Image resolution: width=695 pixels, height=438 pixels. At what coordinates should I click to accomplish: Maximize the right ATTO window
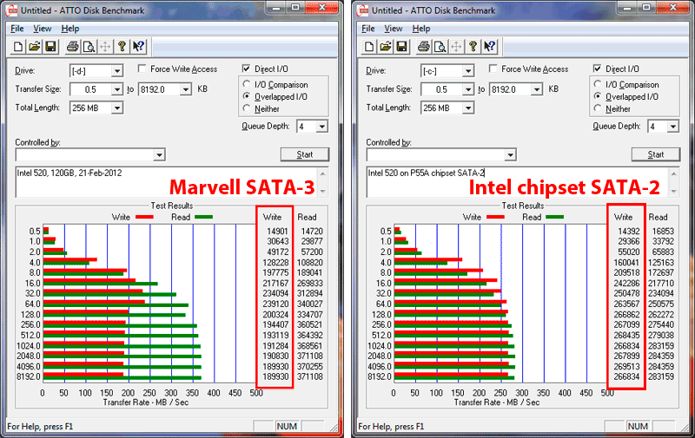click(646, 8)
